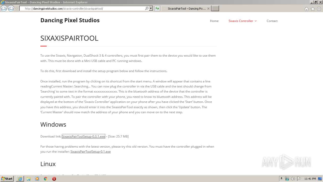Open the Sixaxis Controller menu item

pyautogui.click(x=241, y=21)
